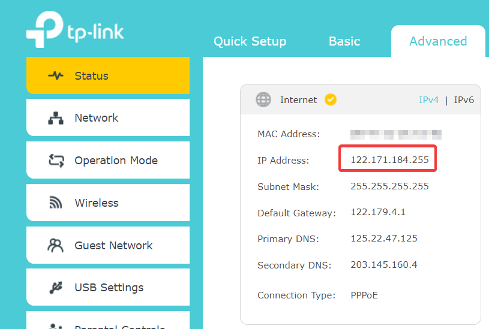Select the Advanced tab

(438, 41)
